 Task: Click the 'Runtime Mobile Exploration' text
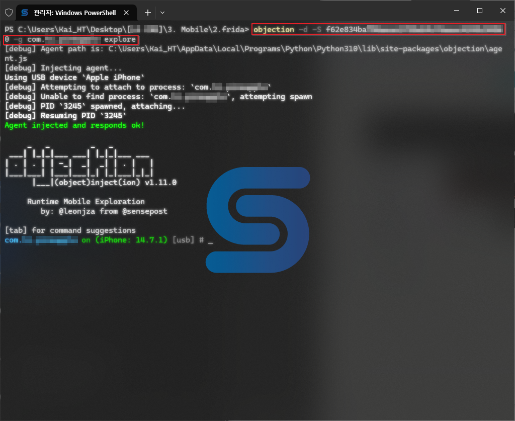(85, 202)
